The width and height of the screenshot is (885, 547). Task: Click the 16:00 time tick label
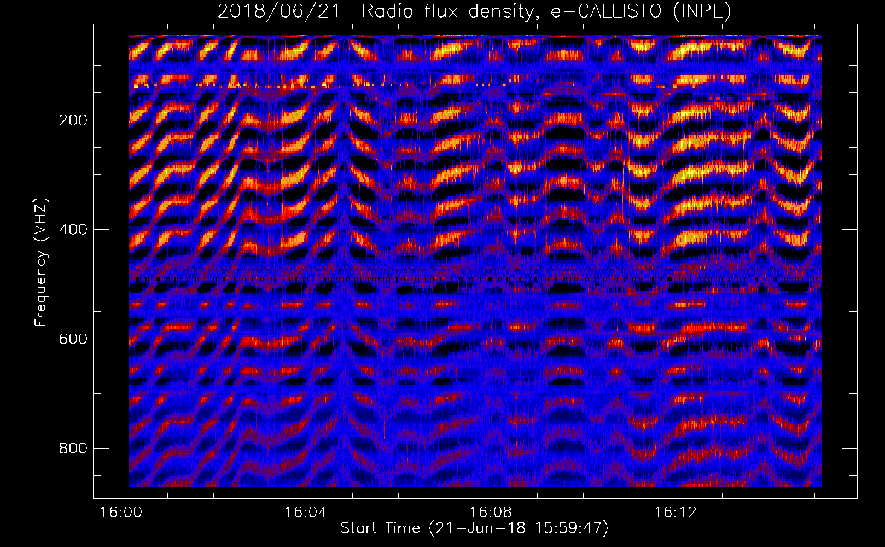pos(121,512)
